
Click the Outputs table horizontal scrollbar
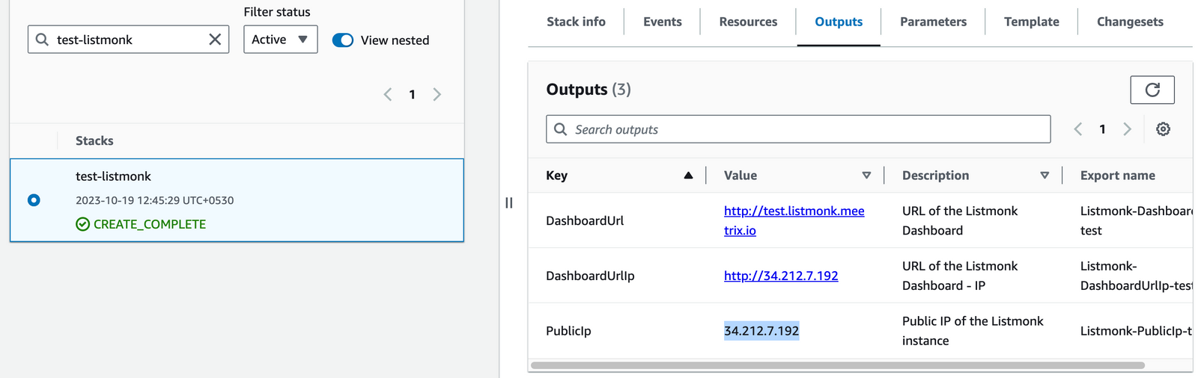pyautogui.click(x=837, y=365)
